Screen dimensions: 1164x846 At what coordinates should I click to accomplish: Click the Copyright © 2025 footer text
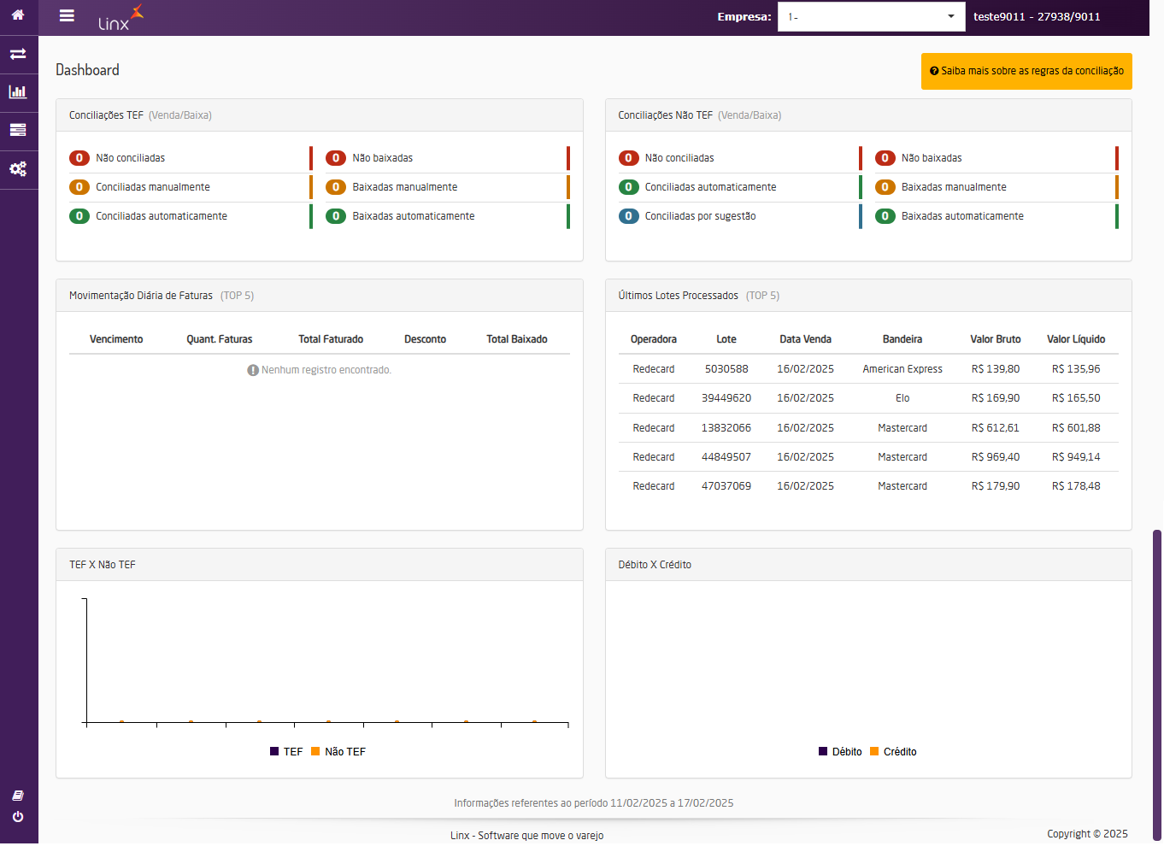(1087, 834)
